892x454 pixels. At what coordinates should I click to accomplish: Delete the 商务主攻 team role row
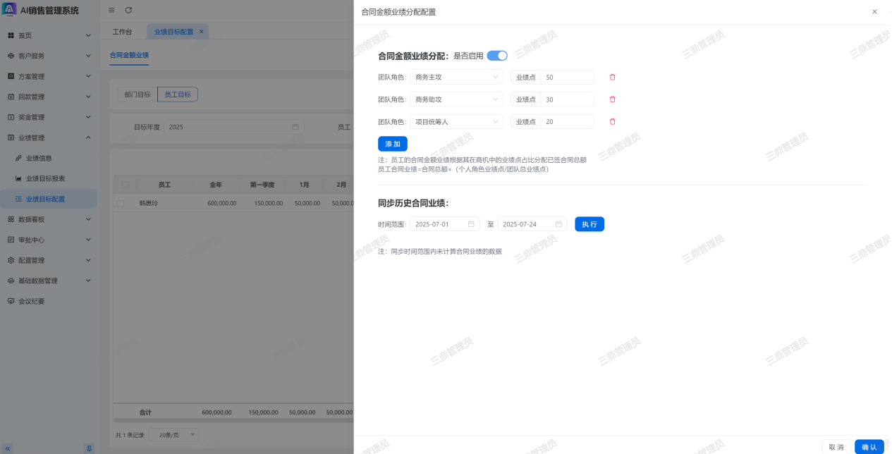click(612, 77)
